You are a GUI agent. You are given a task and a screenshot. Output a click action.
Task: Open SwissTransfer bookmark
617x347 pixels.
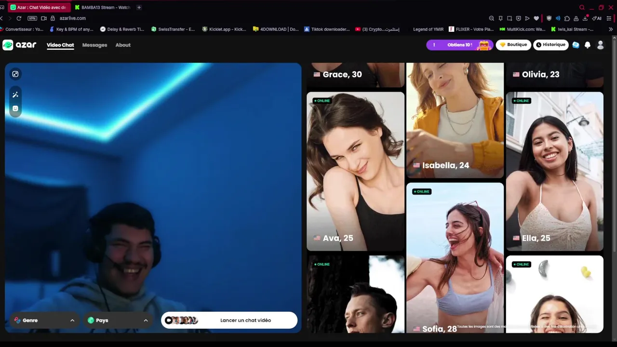(173, 29)
